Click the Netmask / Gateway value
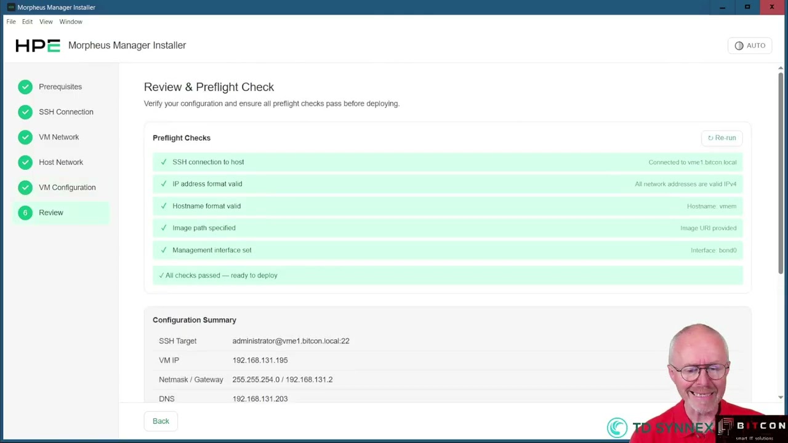The height and width of the screenshot is (443, 788). [283, 380]
